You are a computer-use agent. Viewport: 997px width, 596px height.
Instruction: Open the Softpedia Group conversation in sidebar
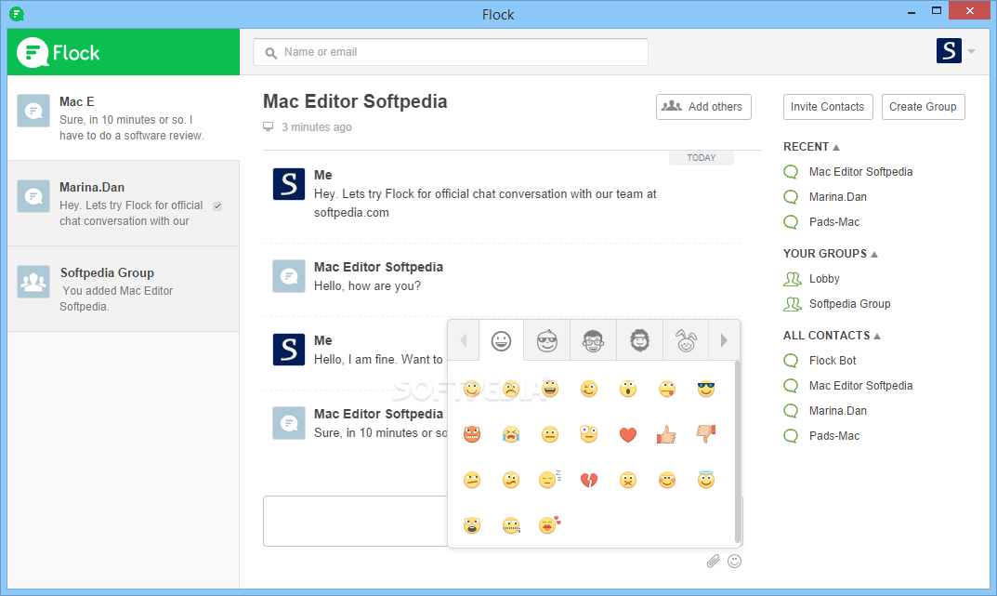tap(124, 289)
